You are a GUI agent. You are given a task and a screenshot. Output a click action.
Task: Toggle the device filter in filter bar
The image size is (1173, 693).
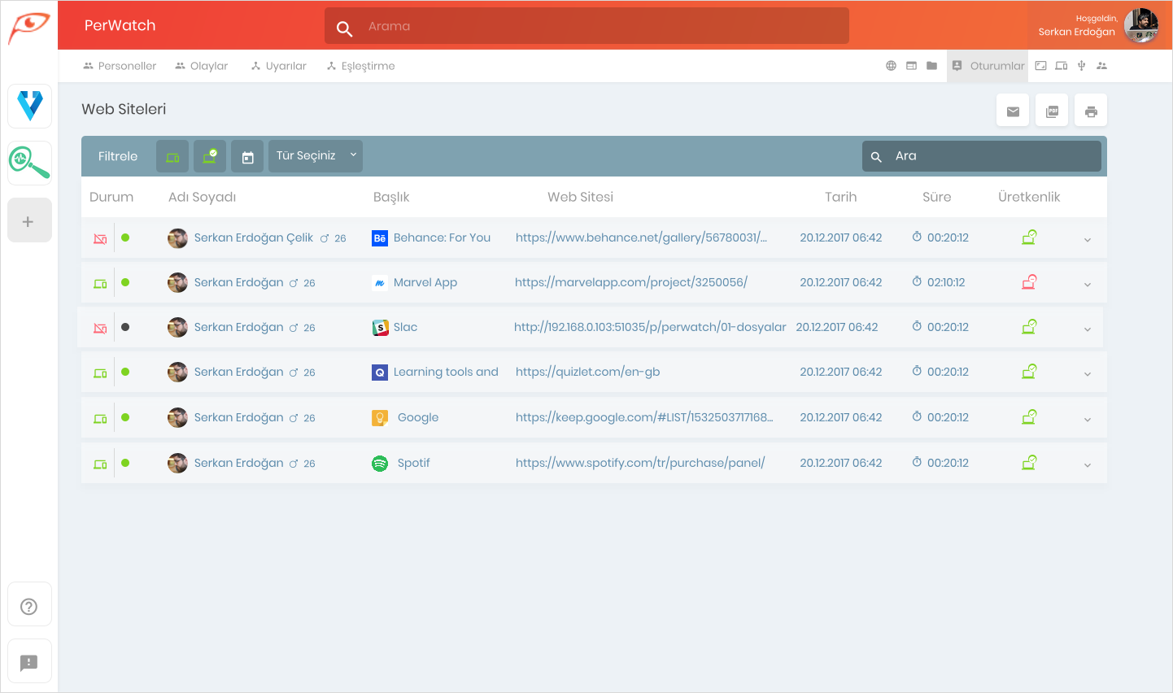(172, 156)
